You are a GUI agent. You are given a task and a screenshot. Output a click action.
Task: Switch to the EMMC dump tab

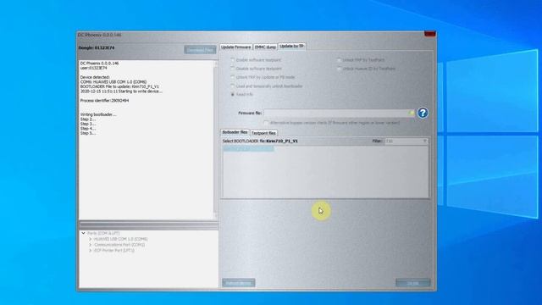tap(265, 47)
